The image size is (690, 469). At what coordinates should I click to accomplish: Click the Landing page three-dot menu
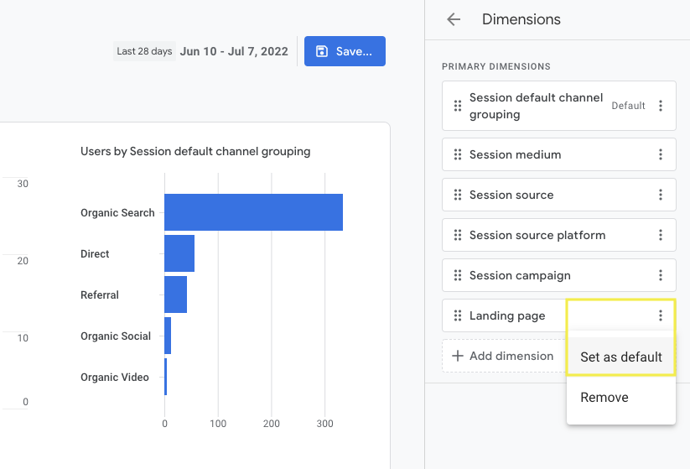click(x=661, y=315)
